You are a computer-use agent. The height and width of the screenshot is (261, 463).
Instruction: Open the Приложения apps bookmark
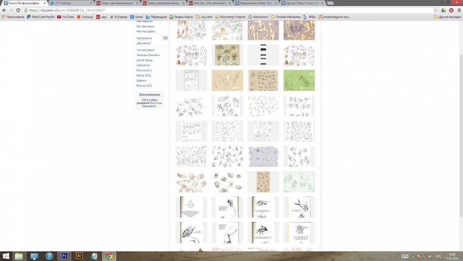click(x=13, y=17)
